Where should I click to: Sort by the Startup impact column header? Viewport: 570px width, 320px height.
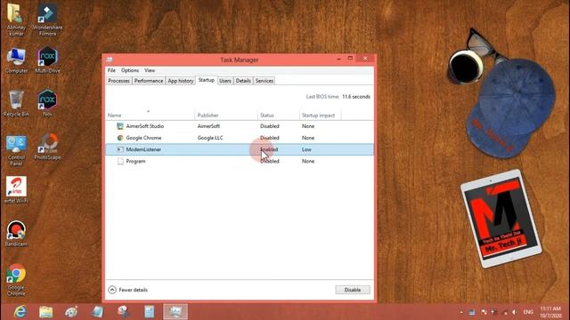coord(320,115)
